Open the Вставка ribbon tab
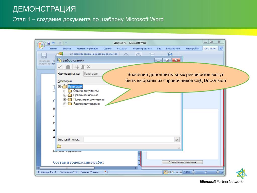This screenshot has width=257, height=193. click(67, 49)
